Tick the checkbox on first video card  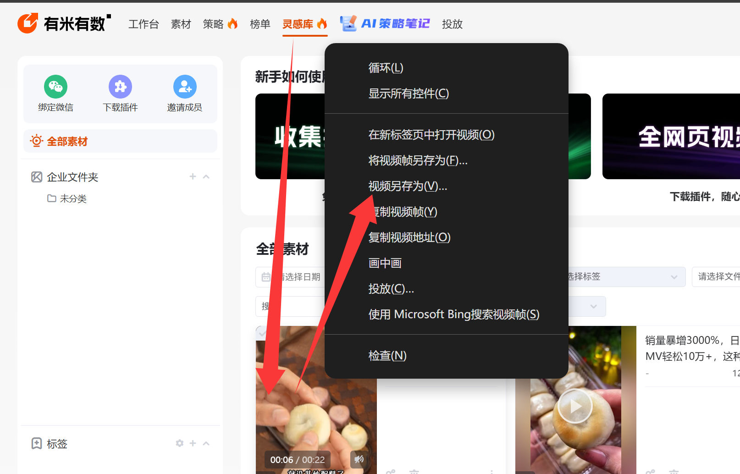[x=261, y=332]
